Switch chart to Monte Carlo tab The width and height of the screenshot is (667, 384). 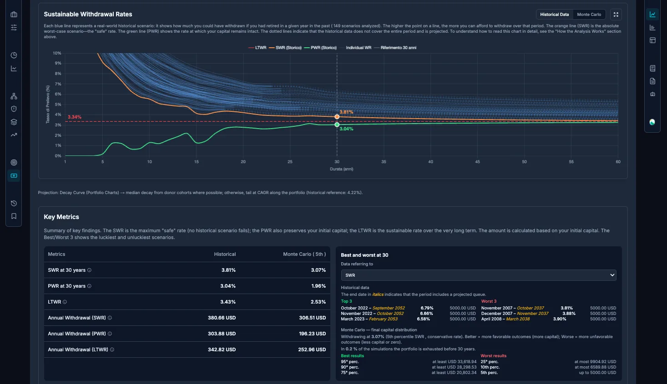click(589, 15)
